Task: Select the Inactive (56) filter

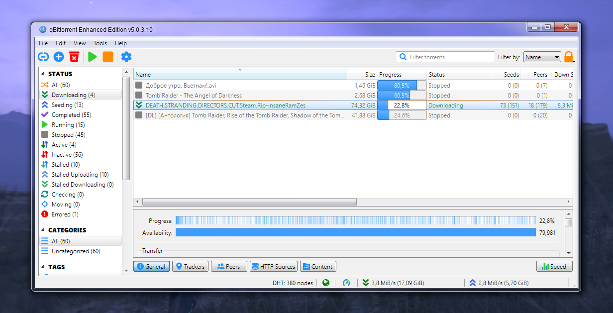Action: pyautogui.click(x=80, y=155)
